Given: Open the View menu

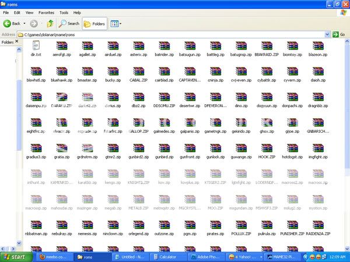Looking at the screenshot, I should (29, 12).
